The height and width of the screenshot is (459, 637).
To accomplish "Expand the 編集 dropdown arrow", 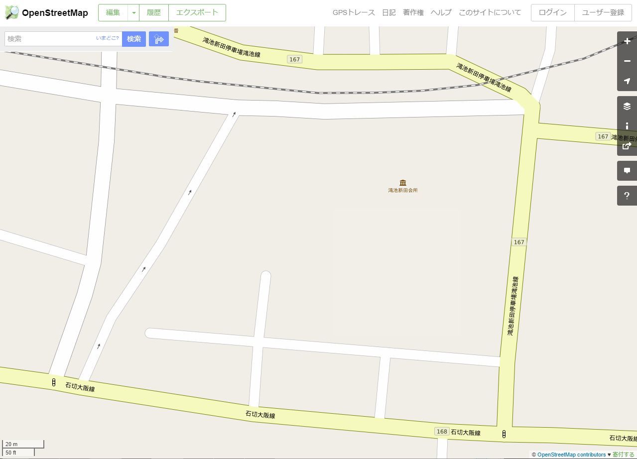I will tap(133, 13).
